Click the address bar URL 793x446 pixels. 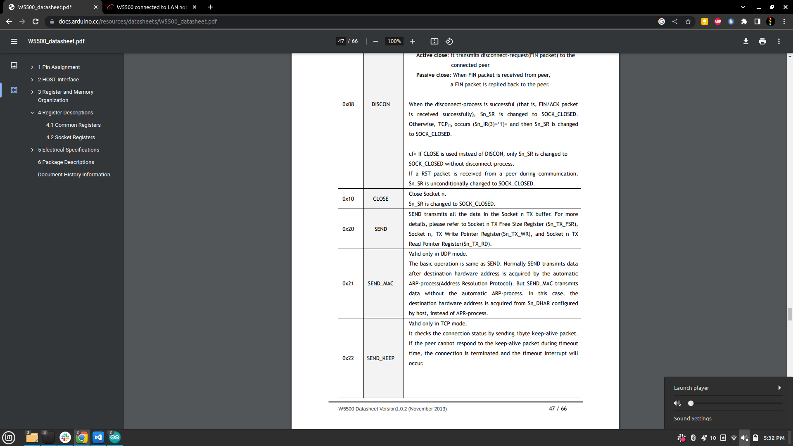tap(138, 21)
